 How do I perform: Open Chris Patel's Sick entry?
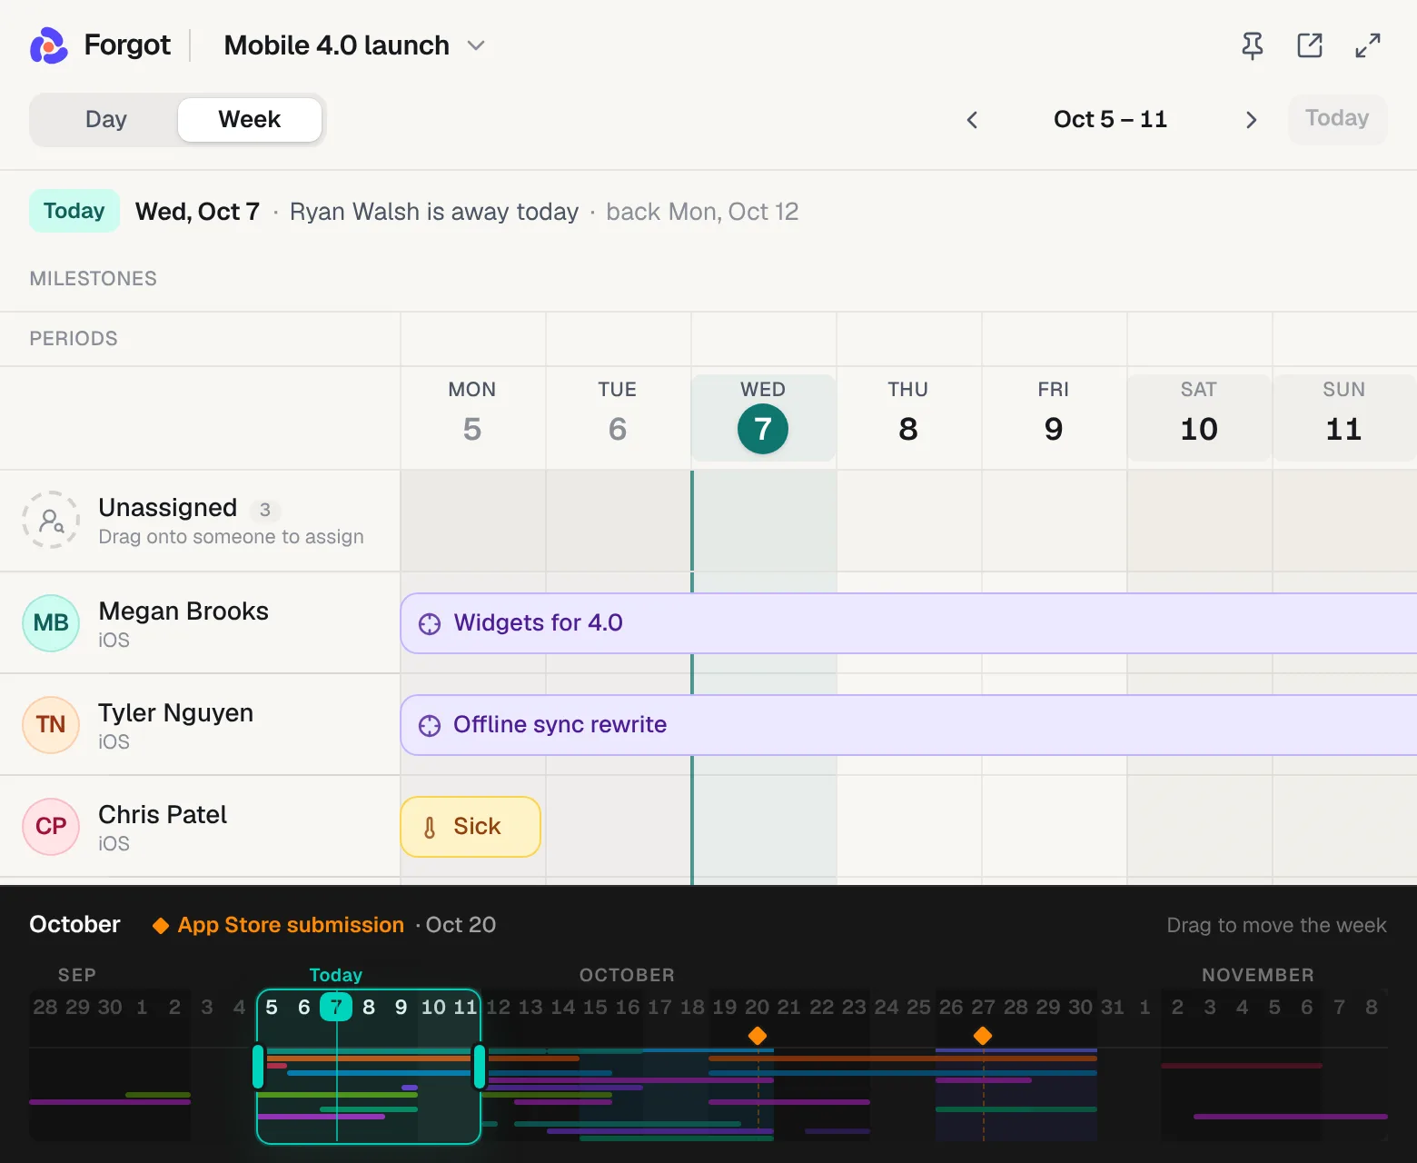471,827
